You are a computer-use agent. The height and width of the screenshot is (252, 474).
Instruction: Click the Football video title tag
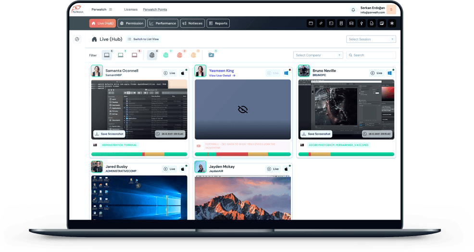pyautogui.click(x=247, y=146)
